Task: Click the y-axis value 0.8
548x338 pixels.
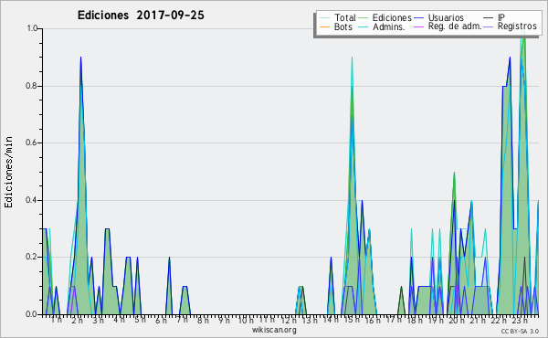Action: coord(32,86)
